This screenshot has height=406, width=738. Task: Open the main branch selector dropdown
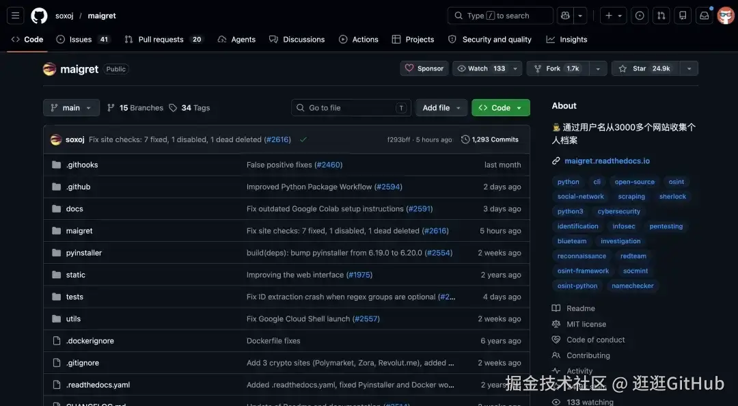point(72,108)
